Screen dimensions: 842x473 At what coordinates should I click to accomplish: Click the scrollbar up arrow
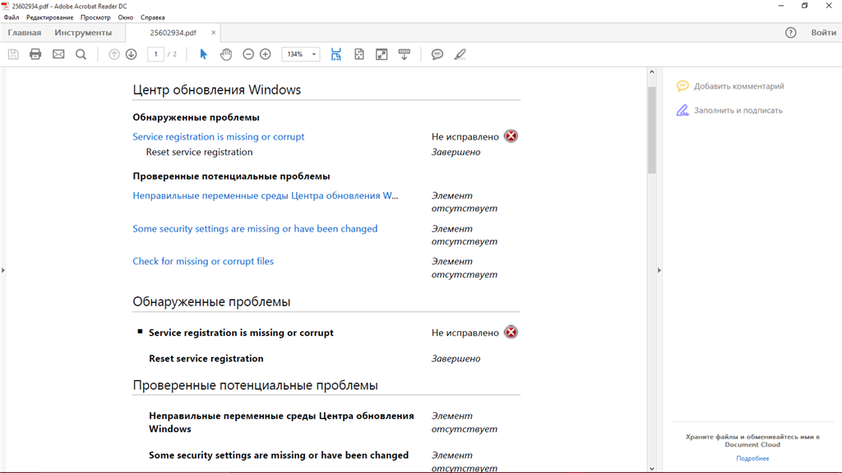click(652, 72)
